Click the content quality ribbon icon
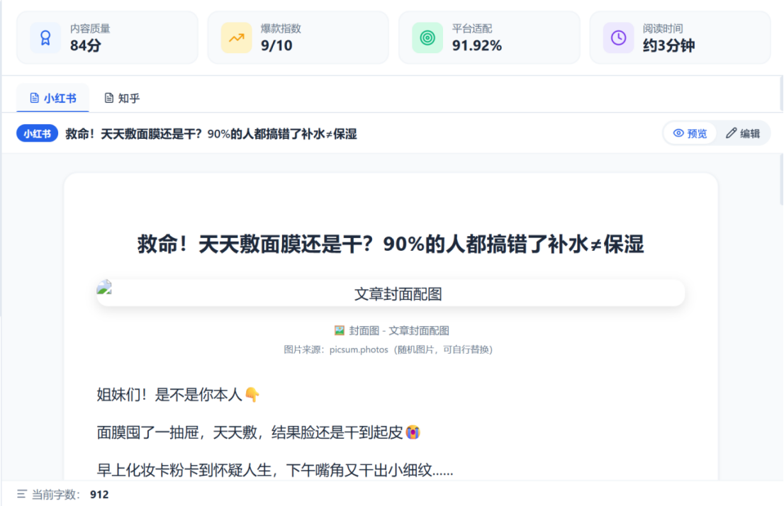 (x=45, y=38)
